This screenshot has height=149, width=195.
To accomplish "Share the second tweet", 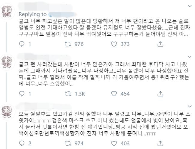I will pyautogui.click(x=160, y=94).
